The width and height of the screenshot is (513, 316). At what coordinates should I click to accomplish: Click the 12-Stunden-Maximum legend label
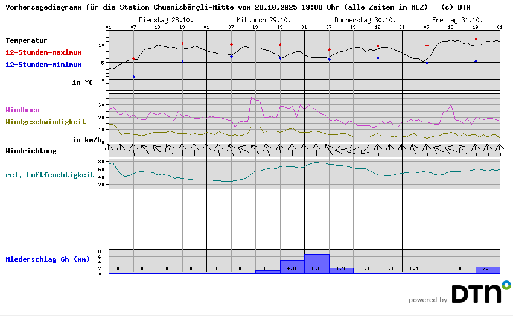coord(43,52)
